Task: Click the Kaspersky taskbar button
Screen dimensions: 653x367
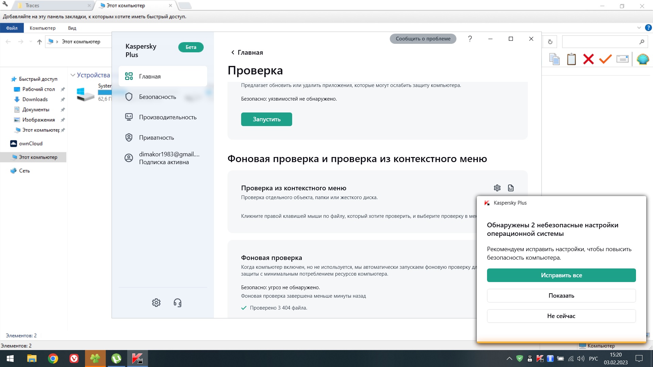Action: tap(137, 359)
